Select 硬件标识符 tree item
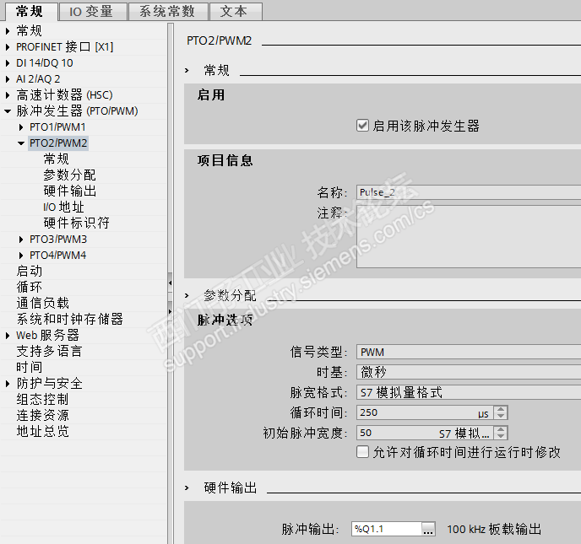Image resolution: width=581 pixels, height=544 pixels. [76, 223]
